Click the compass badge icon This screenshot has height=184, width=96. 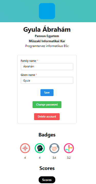[x=25, y=148]
